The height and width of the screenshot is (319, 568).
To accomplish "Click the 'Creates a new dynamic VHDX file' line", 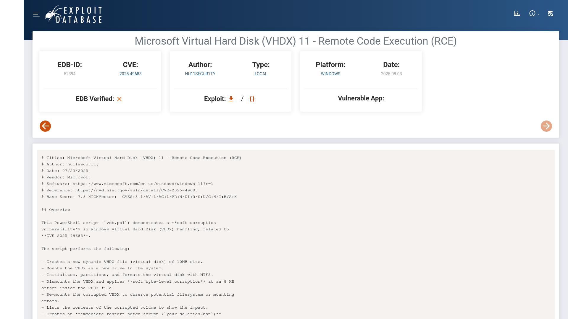I will click(x=122, y=262).
